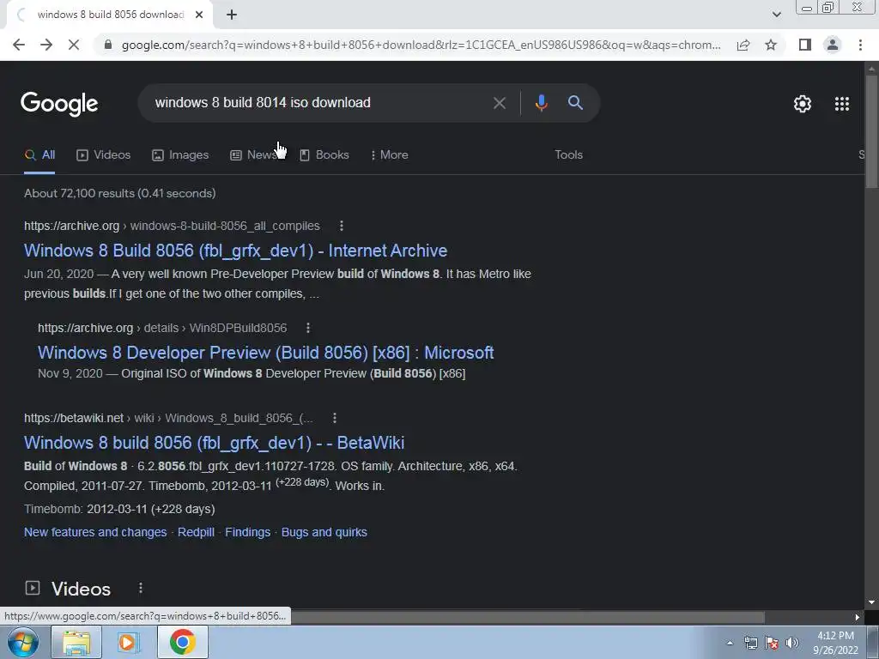The width and height of the screenshot is (879, 659).
Task: Open the volume control in system tray
Action: (x=792, y=643)
